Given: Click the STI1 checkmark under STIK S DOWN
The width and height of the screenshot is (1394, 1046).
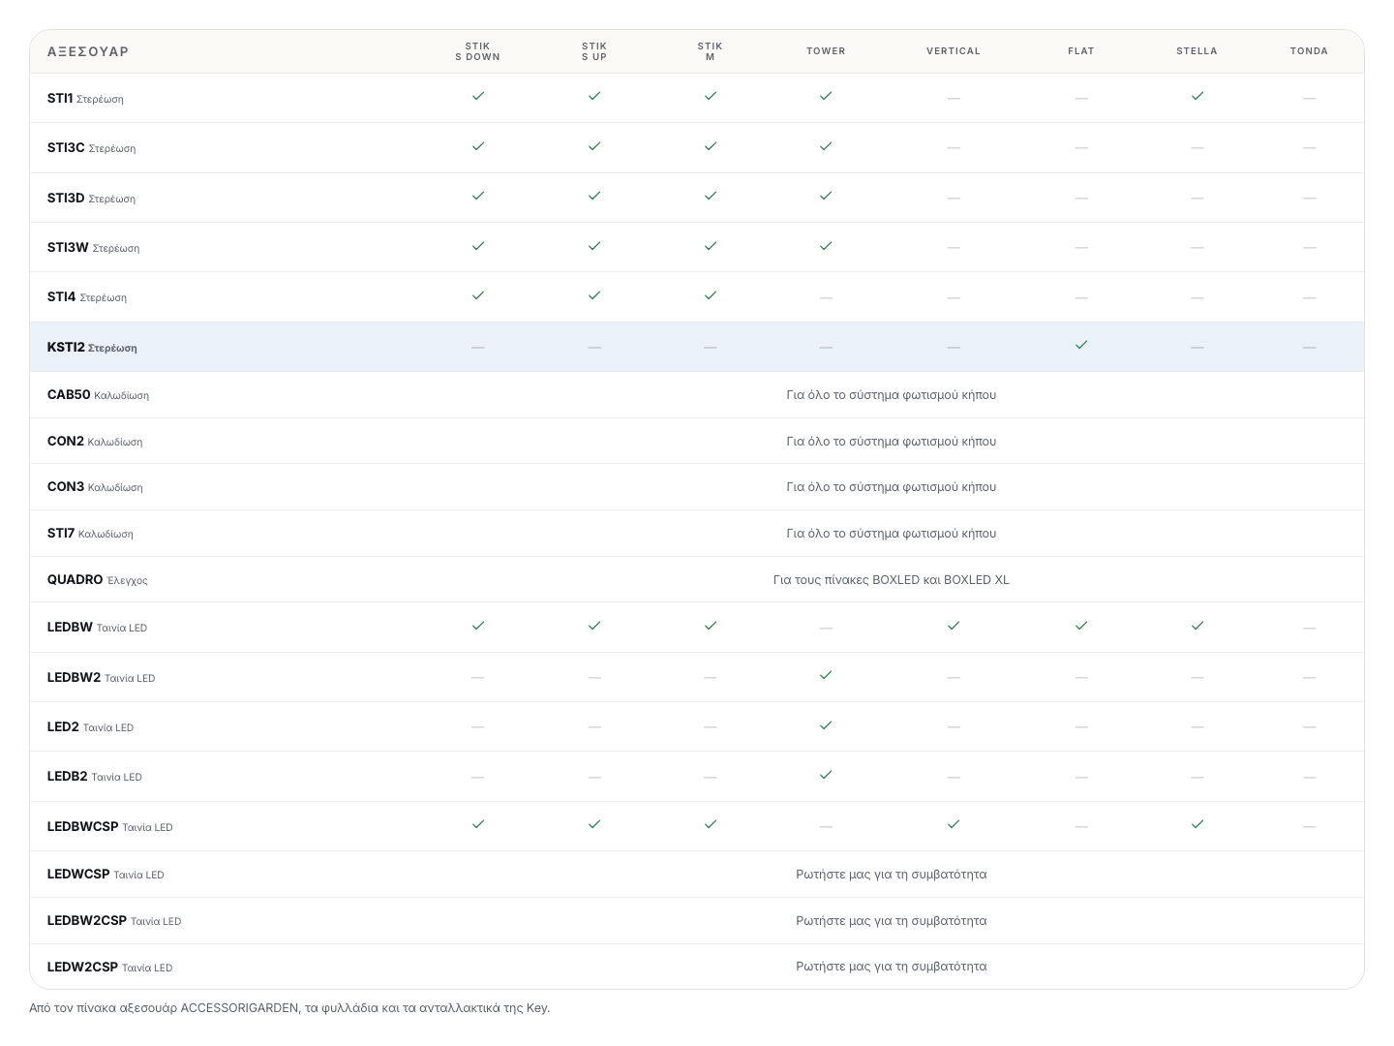Looking at the screenshot, I should (x=478, y=96).
